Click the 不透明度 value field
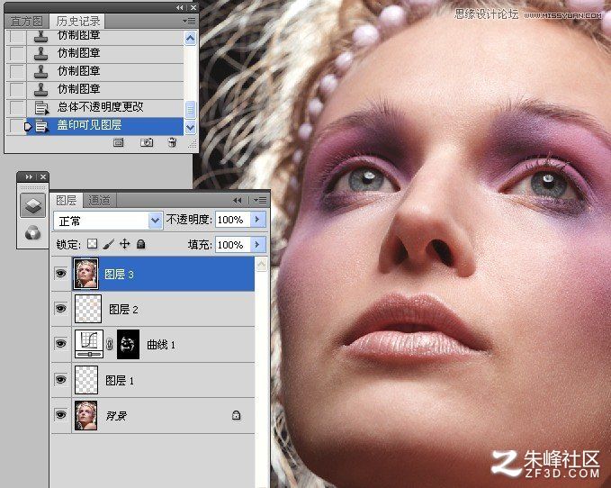 (233, 220)
